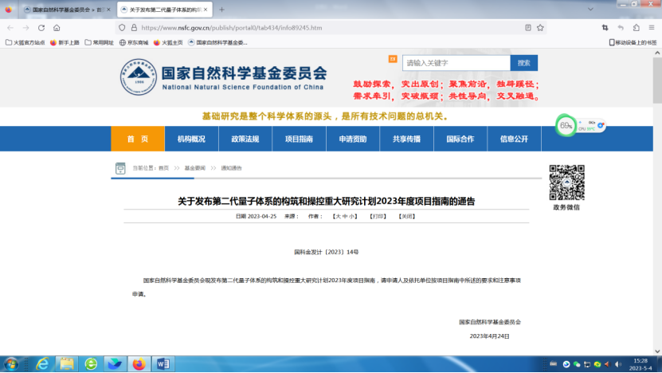Open the 常用网址 bookmarks folder

(99, 42)
